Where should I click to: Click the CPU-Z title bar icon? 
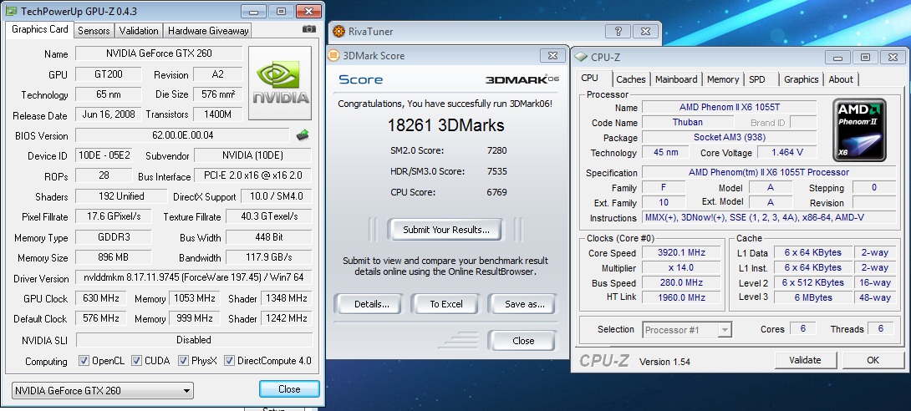point(581,57)
